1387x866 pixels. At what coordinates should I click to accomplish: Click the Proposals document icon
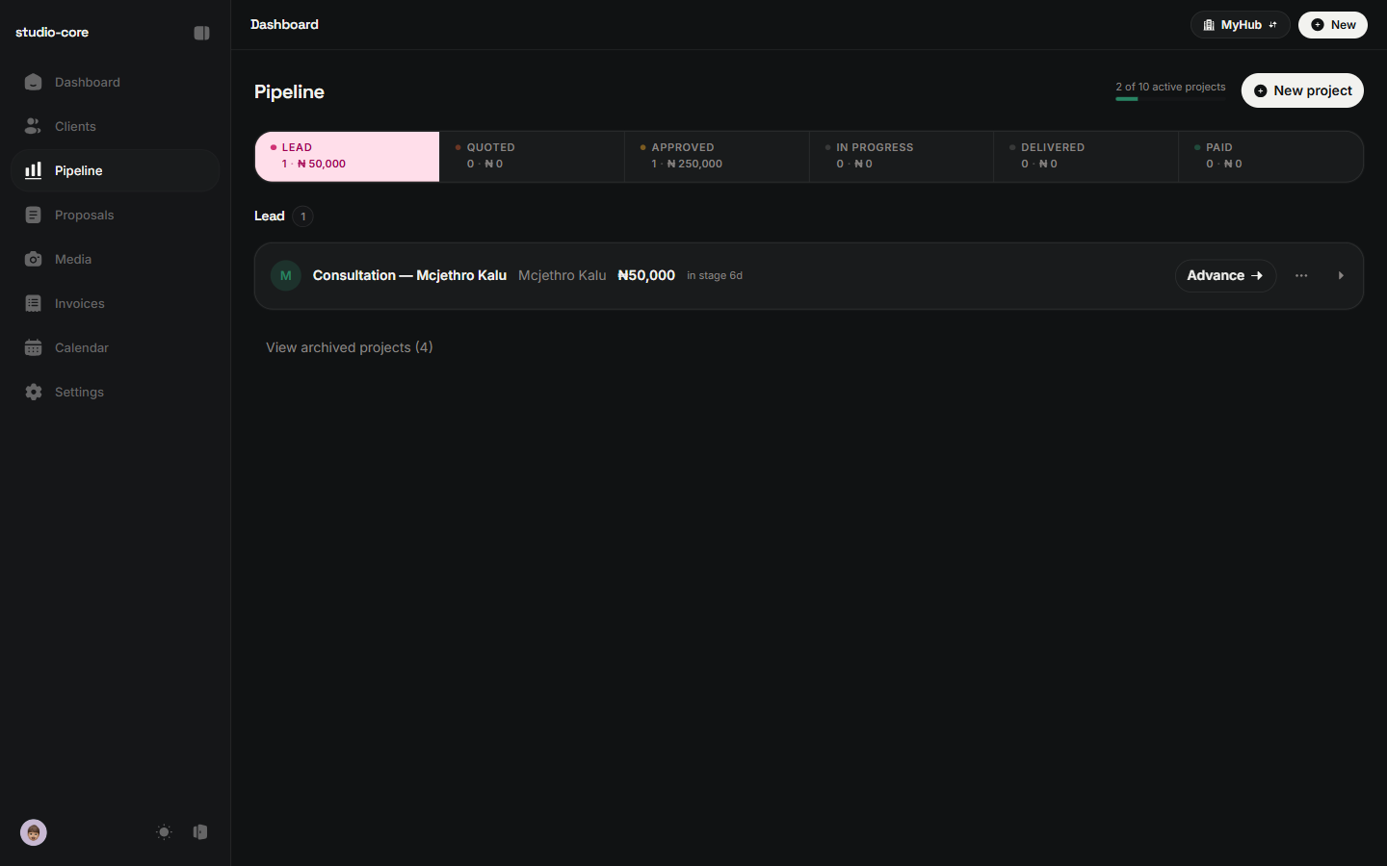(33, 215)
